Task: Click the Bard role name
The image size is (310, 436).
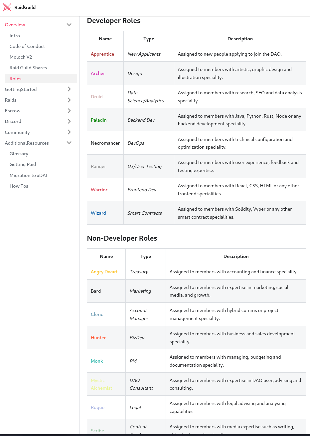Action: point(96,291)
